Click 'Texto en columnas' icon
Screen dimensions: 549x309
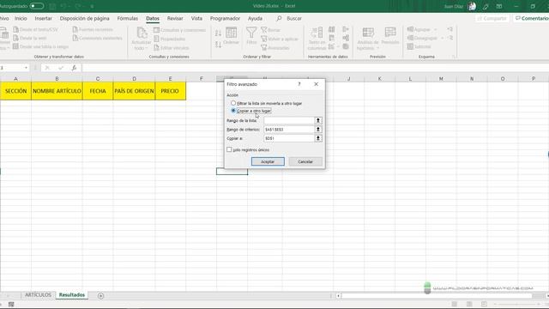click(x=317, y=33)
